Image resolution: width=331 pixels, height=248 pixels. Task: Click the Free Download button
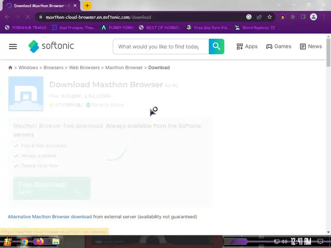(x=52, y=188)
